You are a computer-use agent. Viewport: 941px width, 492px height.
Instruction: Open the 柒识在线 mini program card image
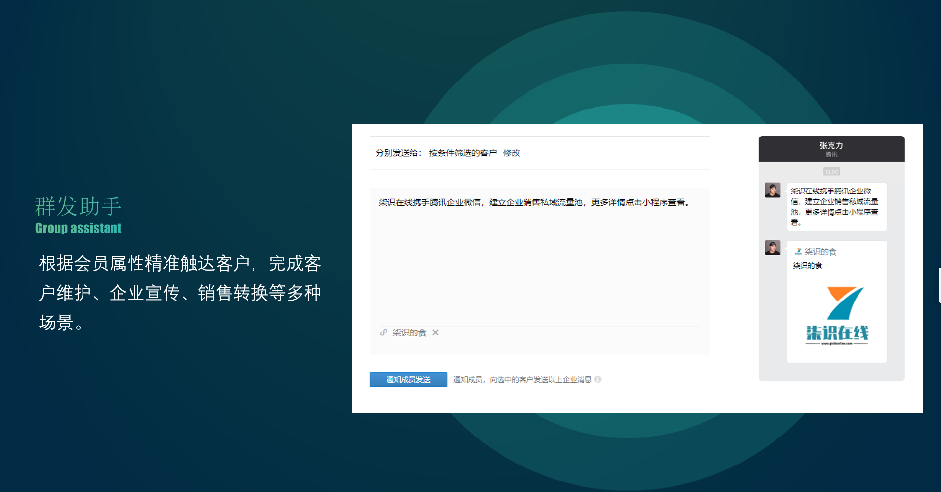pyautogui.click(x=837, y=316)
